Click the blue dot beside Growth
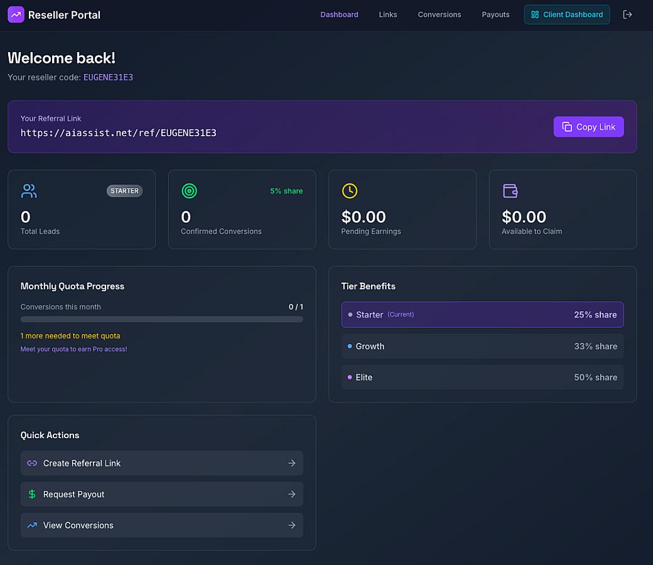 (x=349, y=346)
